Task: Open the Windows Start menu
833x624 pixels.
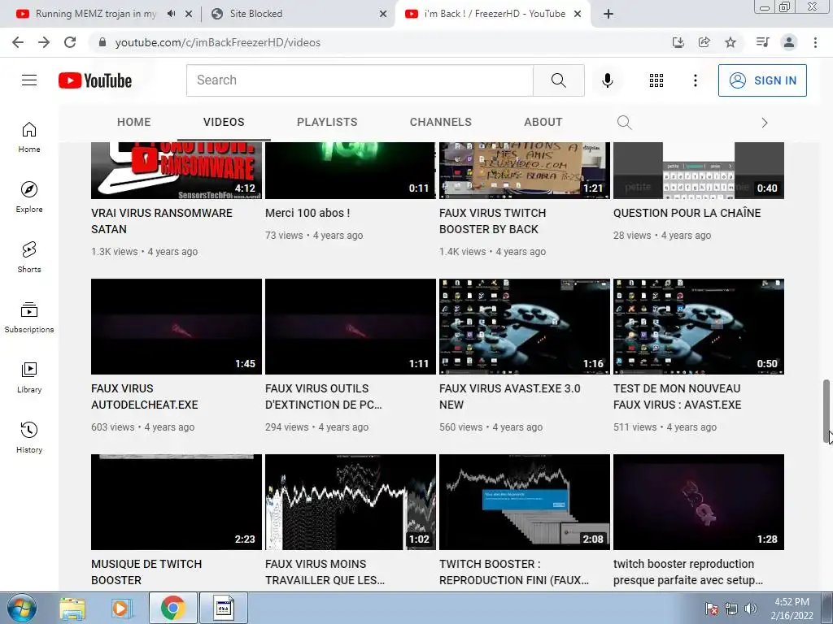Action: coord(20,608)
